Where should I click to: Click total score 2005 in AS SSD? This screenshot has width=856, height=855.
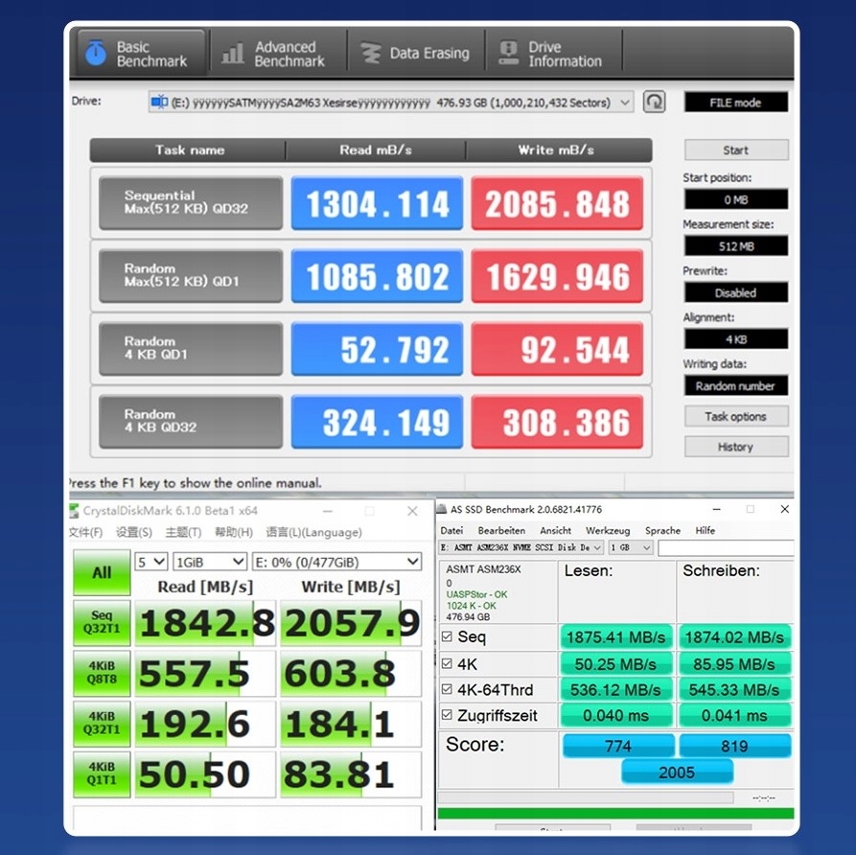point(677,773)
